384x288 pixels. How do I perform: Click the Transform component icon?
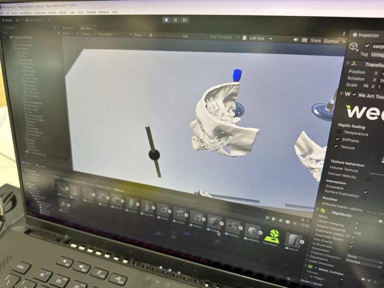point(354,64)
